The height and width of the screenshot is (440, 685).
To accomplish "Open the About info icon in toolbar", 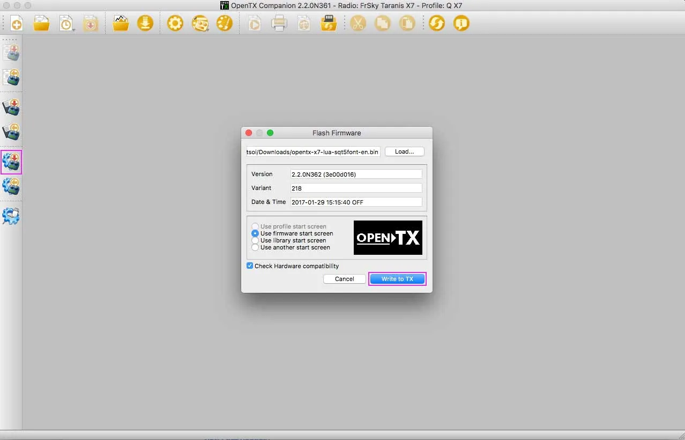I will 461,24.
